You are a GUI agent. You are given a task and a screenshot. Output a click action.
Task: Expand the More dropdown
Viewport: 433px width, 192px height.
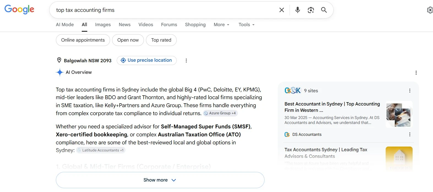(x=221, y=25)
